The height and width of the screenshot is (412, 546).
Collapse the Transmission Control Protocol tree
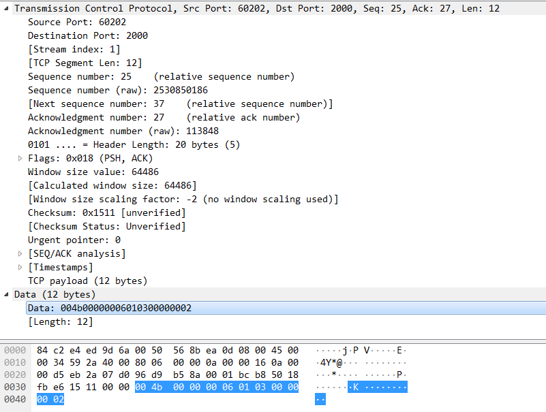coord(6,8)
